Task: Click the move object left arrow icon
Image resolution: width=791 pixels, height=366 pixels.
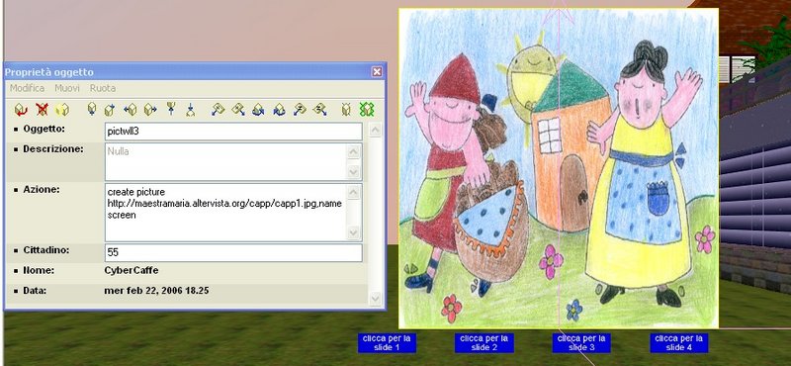Action: coord(131,109)
